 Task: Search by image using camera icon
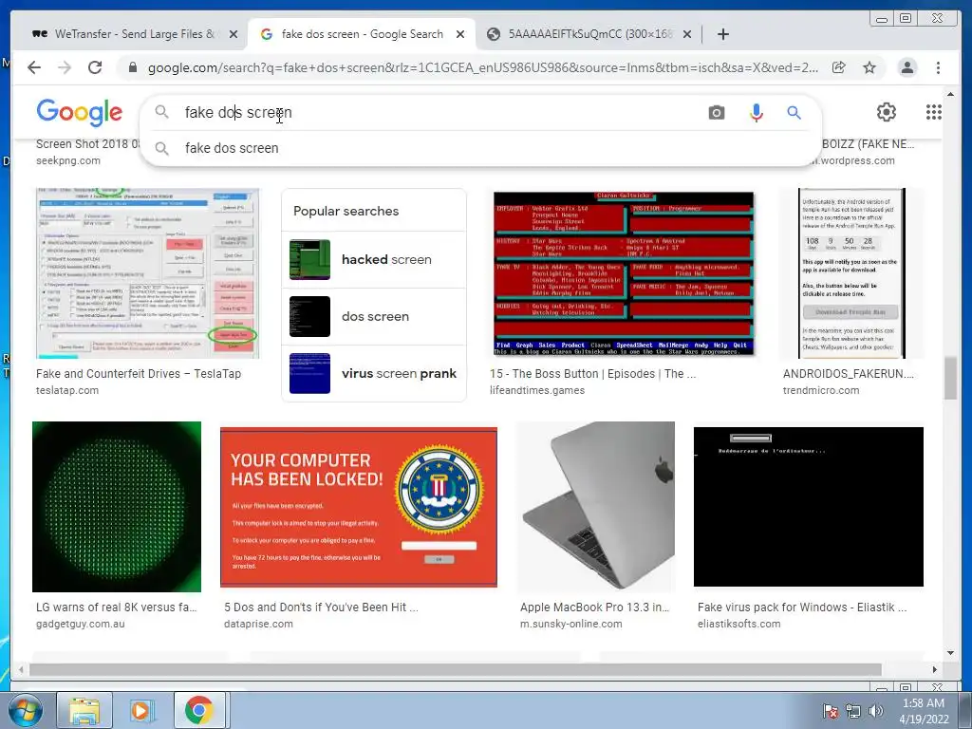[x=717, y=112]
